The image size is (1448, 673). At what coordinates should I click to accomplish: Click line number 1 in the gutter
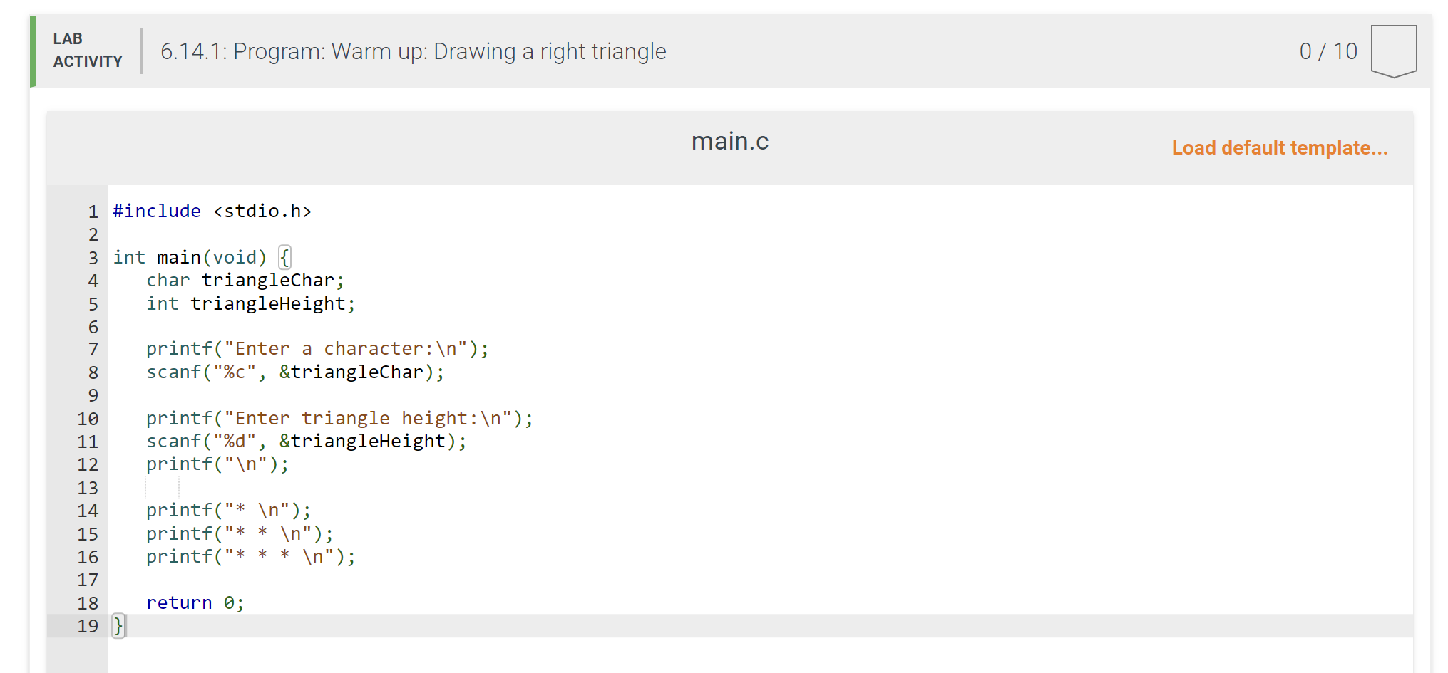(93, 212)
